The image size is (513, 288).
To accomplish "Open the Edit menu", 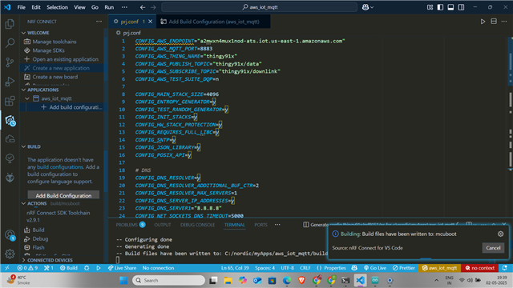I will tap(36, 7).
